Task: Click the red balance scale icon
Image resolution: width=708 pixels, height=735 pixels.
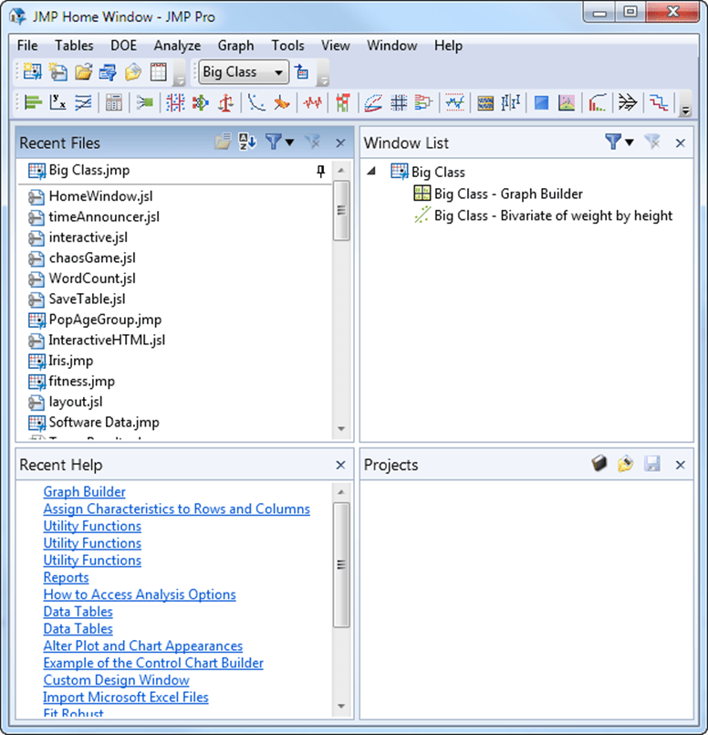Action: click(x=225, y=102)
